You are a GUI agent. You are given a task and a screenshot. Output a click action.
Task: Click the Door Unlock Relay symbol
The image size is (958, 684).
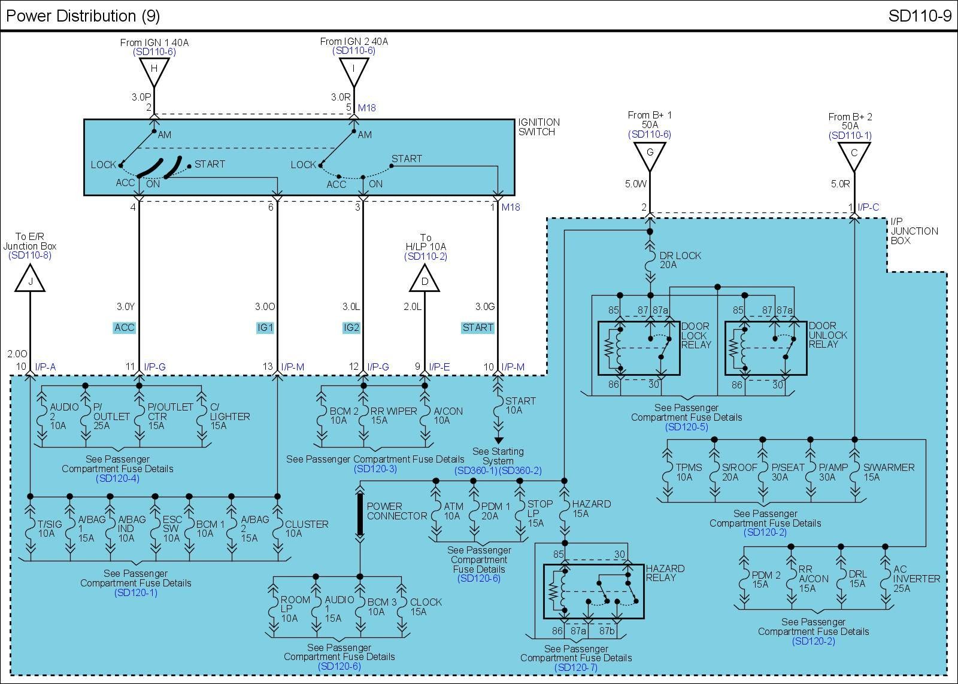click(765, 348)
